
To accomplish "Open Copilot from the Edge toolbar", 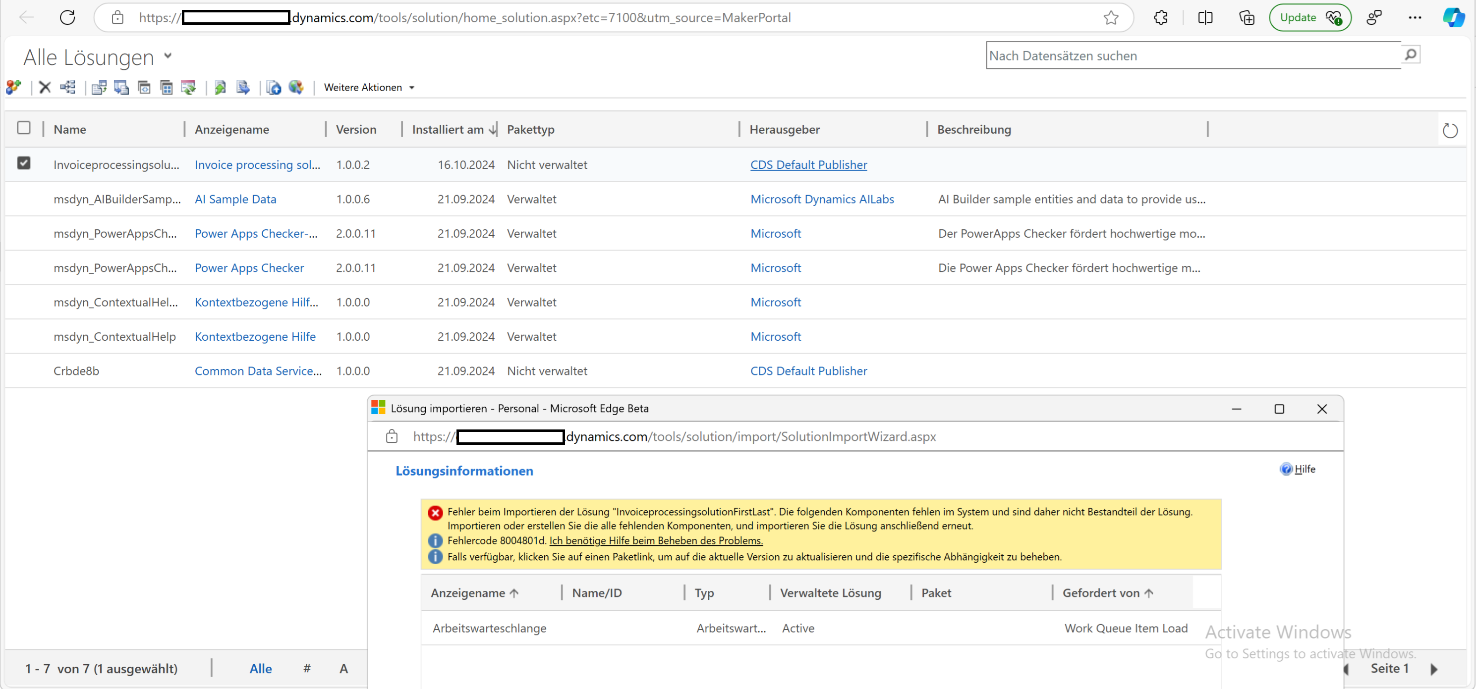I will [1454, 17].
